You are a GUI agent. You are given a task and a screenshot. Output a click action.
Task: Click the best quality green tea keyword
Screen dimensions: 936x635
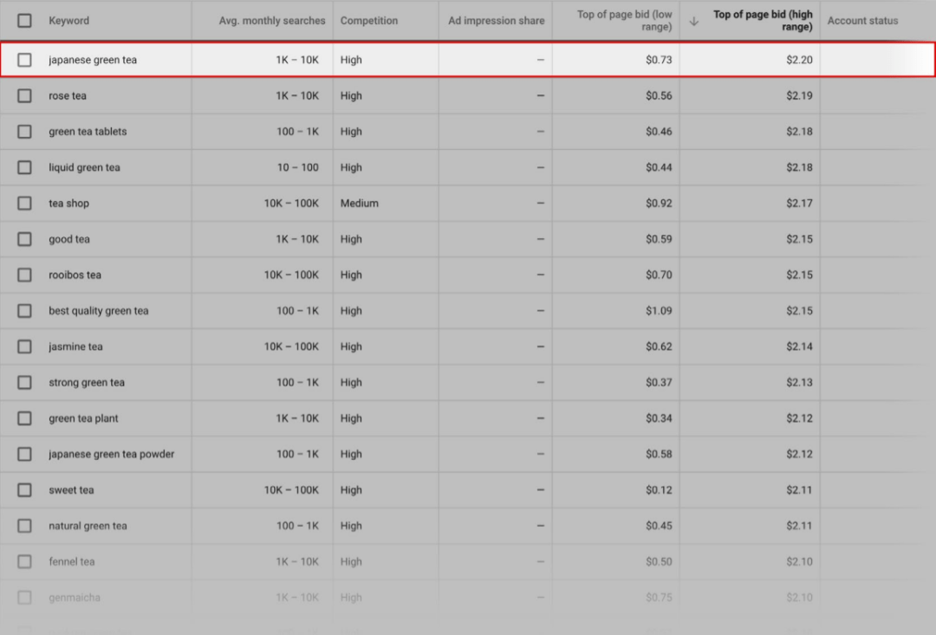[x=98, y=311]
